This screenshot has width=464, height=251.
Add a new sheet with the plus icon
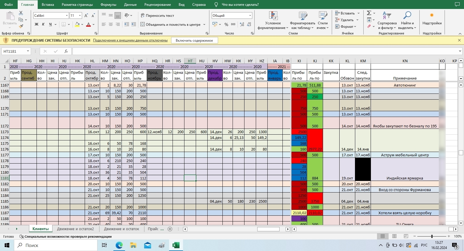(170, 229)
